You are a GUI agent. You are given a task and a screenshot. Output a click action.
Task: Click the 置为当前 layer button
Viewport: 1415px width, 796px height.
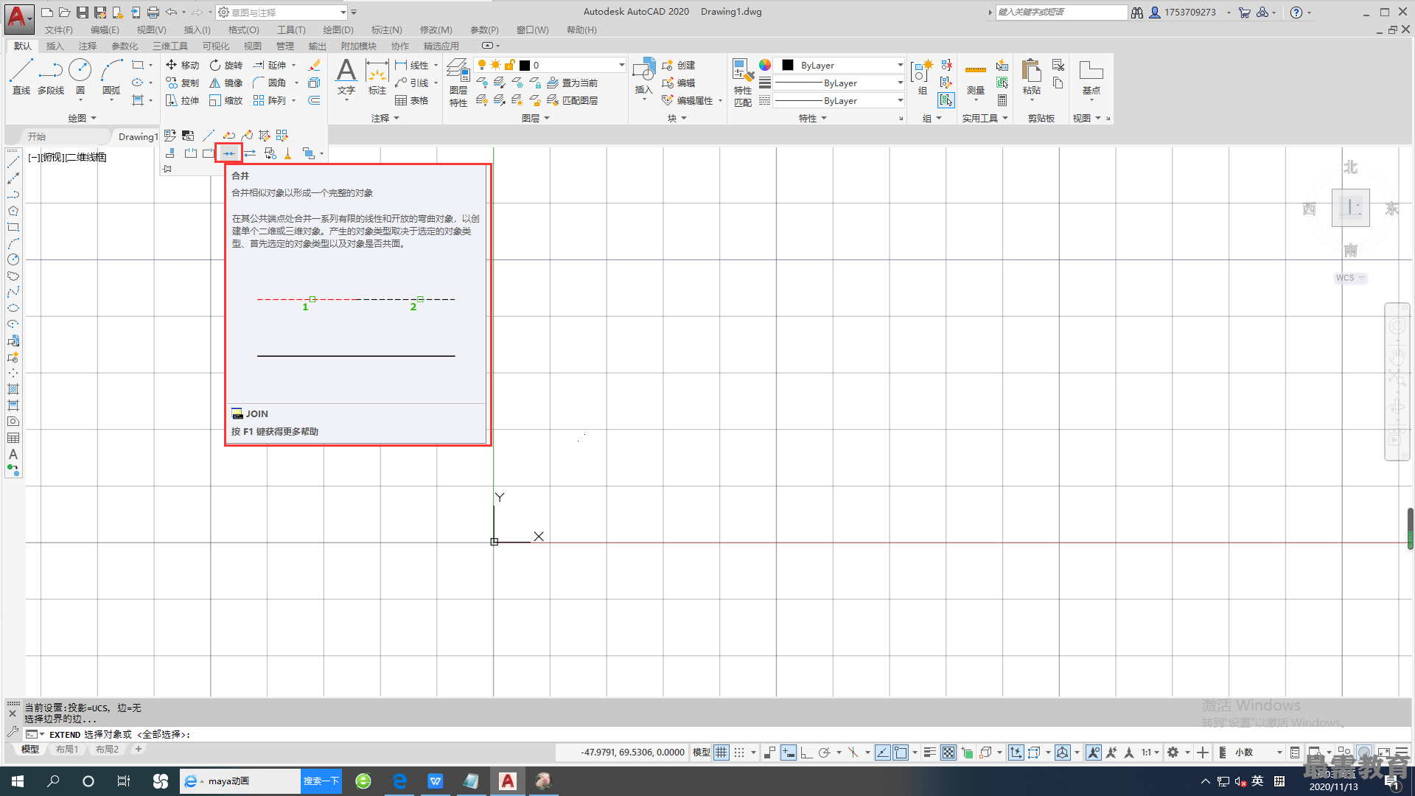point(573,83)
